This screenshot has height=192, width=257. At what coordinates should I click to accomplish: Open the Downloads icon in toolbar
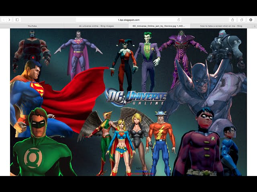point(251,20)
